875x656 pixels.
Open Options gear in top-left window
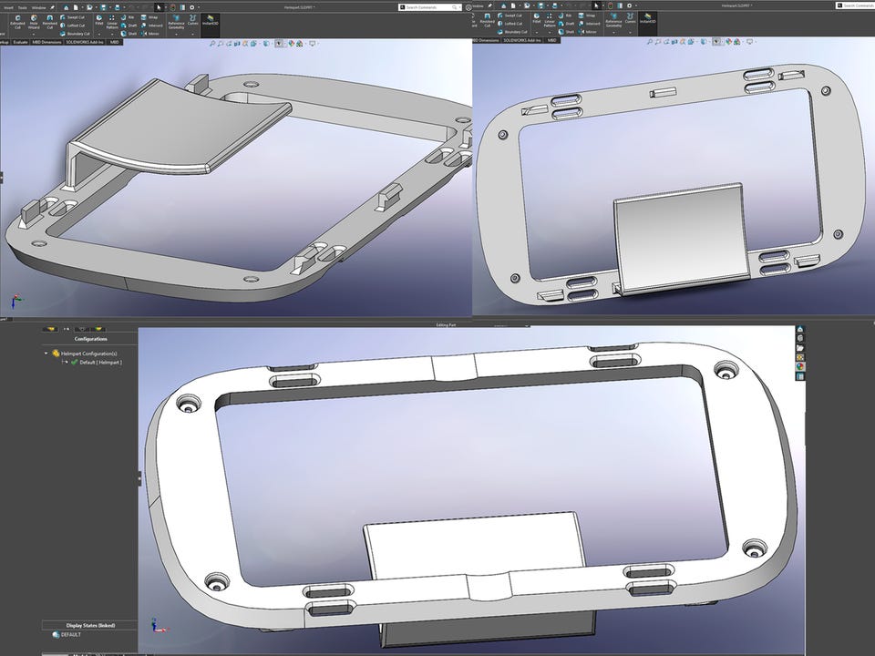[192, 7]
